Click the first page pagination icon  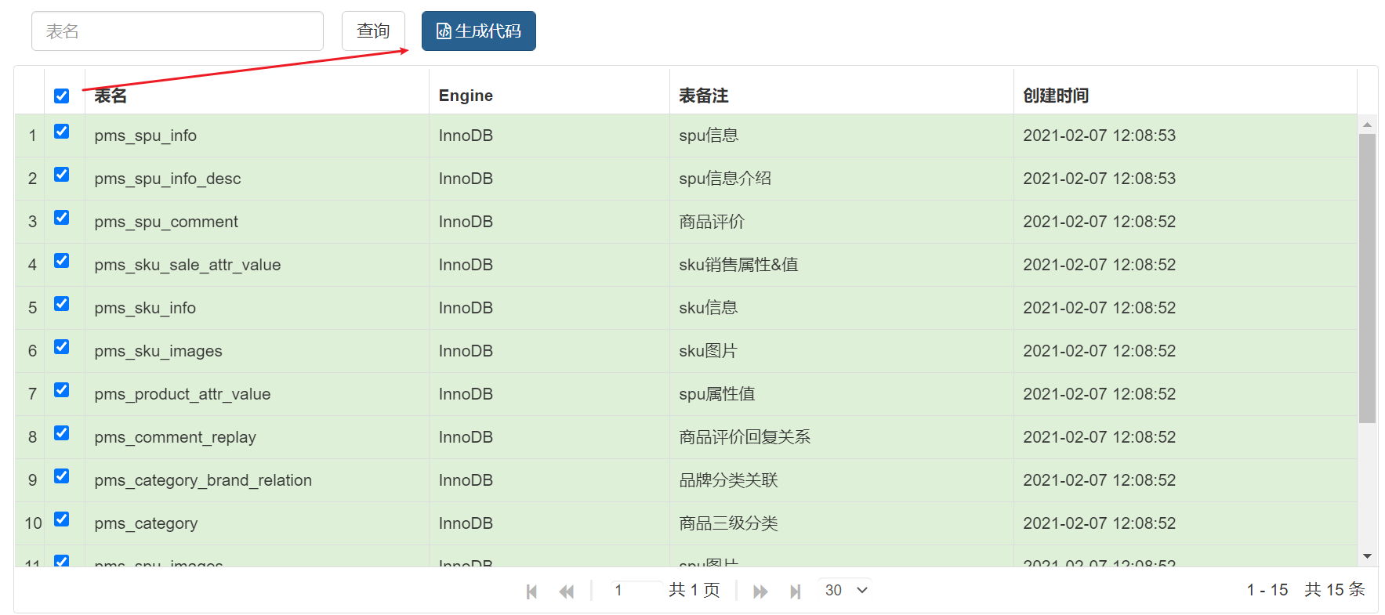pyautogui.click(x=531, y=591)
